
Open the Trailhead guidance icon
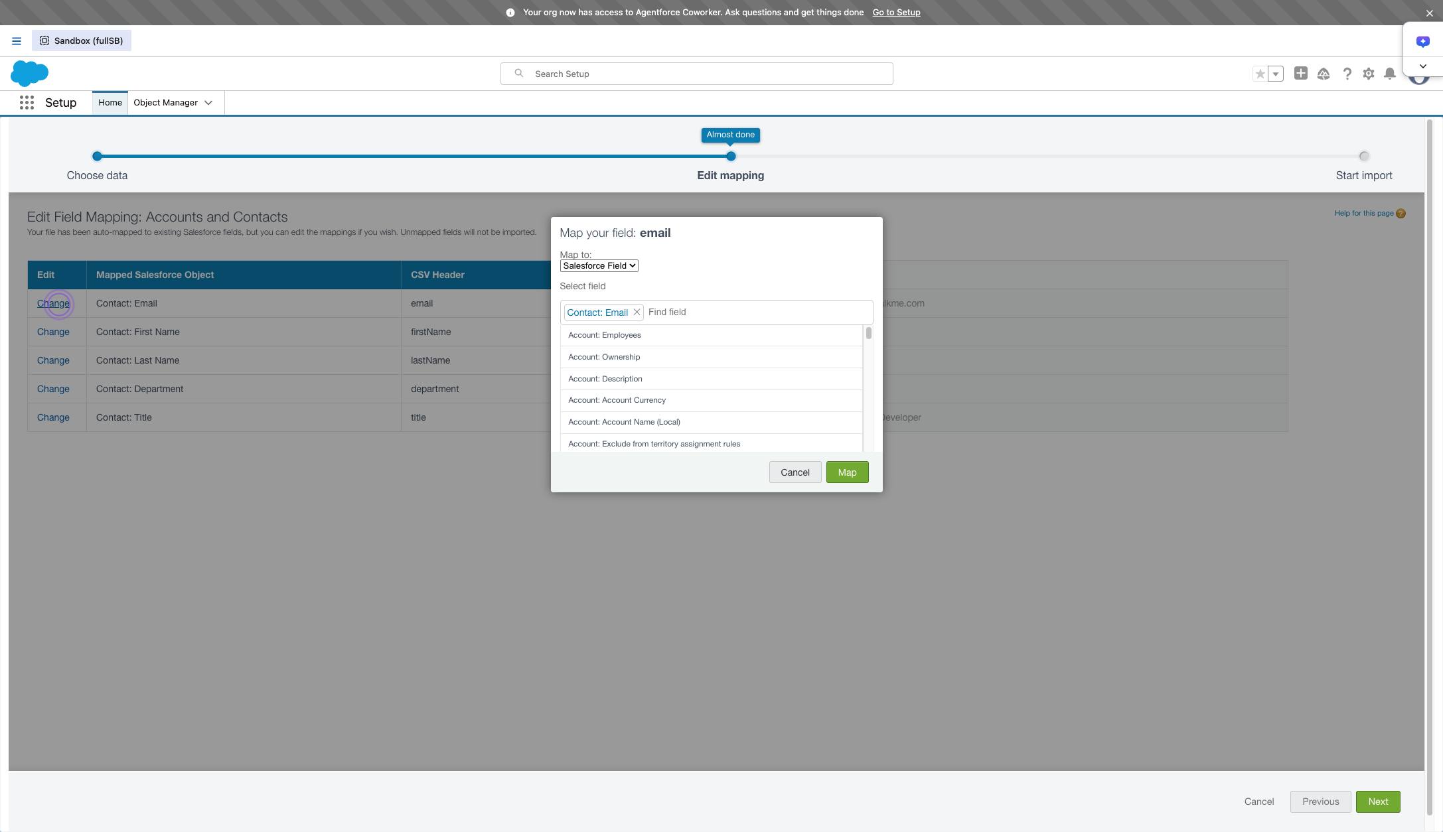1324,74
